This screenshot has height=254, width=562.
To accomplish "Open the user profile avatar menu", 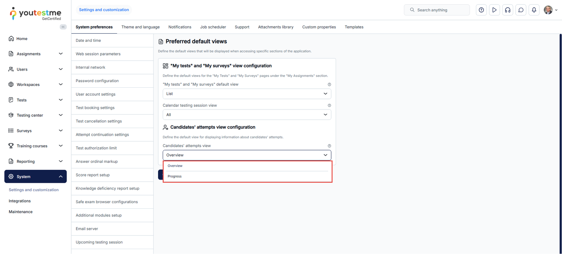I will pos(550,10).
